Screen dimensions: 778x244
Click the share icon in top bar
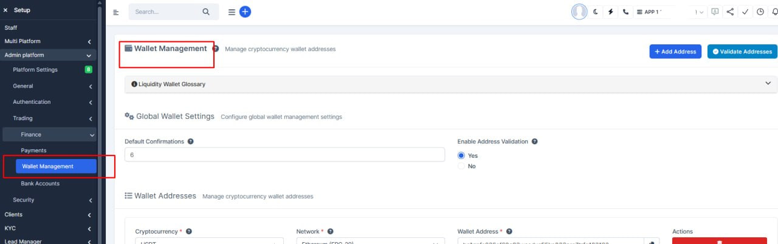(730, 12)
